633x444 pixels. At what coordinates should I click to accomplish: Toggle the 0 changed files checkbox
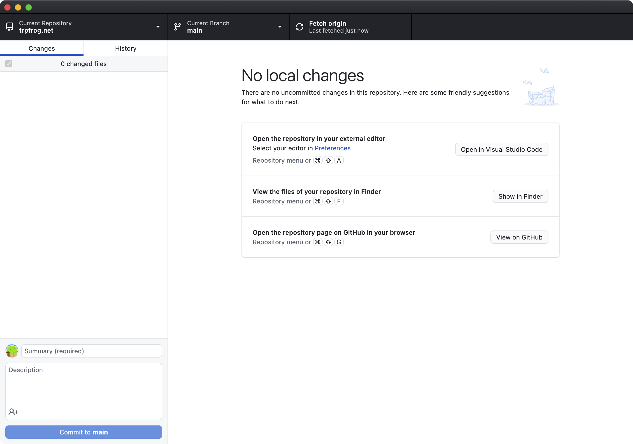[x=9, y=64]
